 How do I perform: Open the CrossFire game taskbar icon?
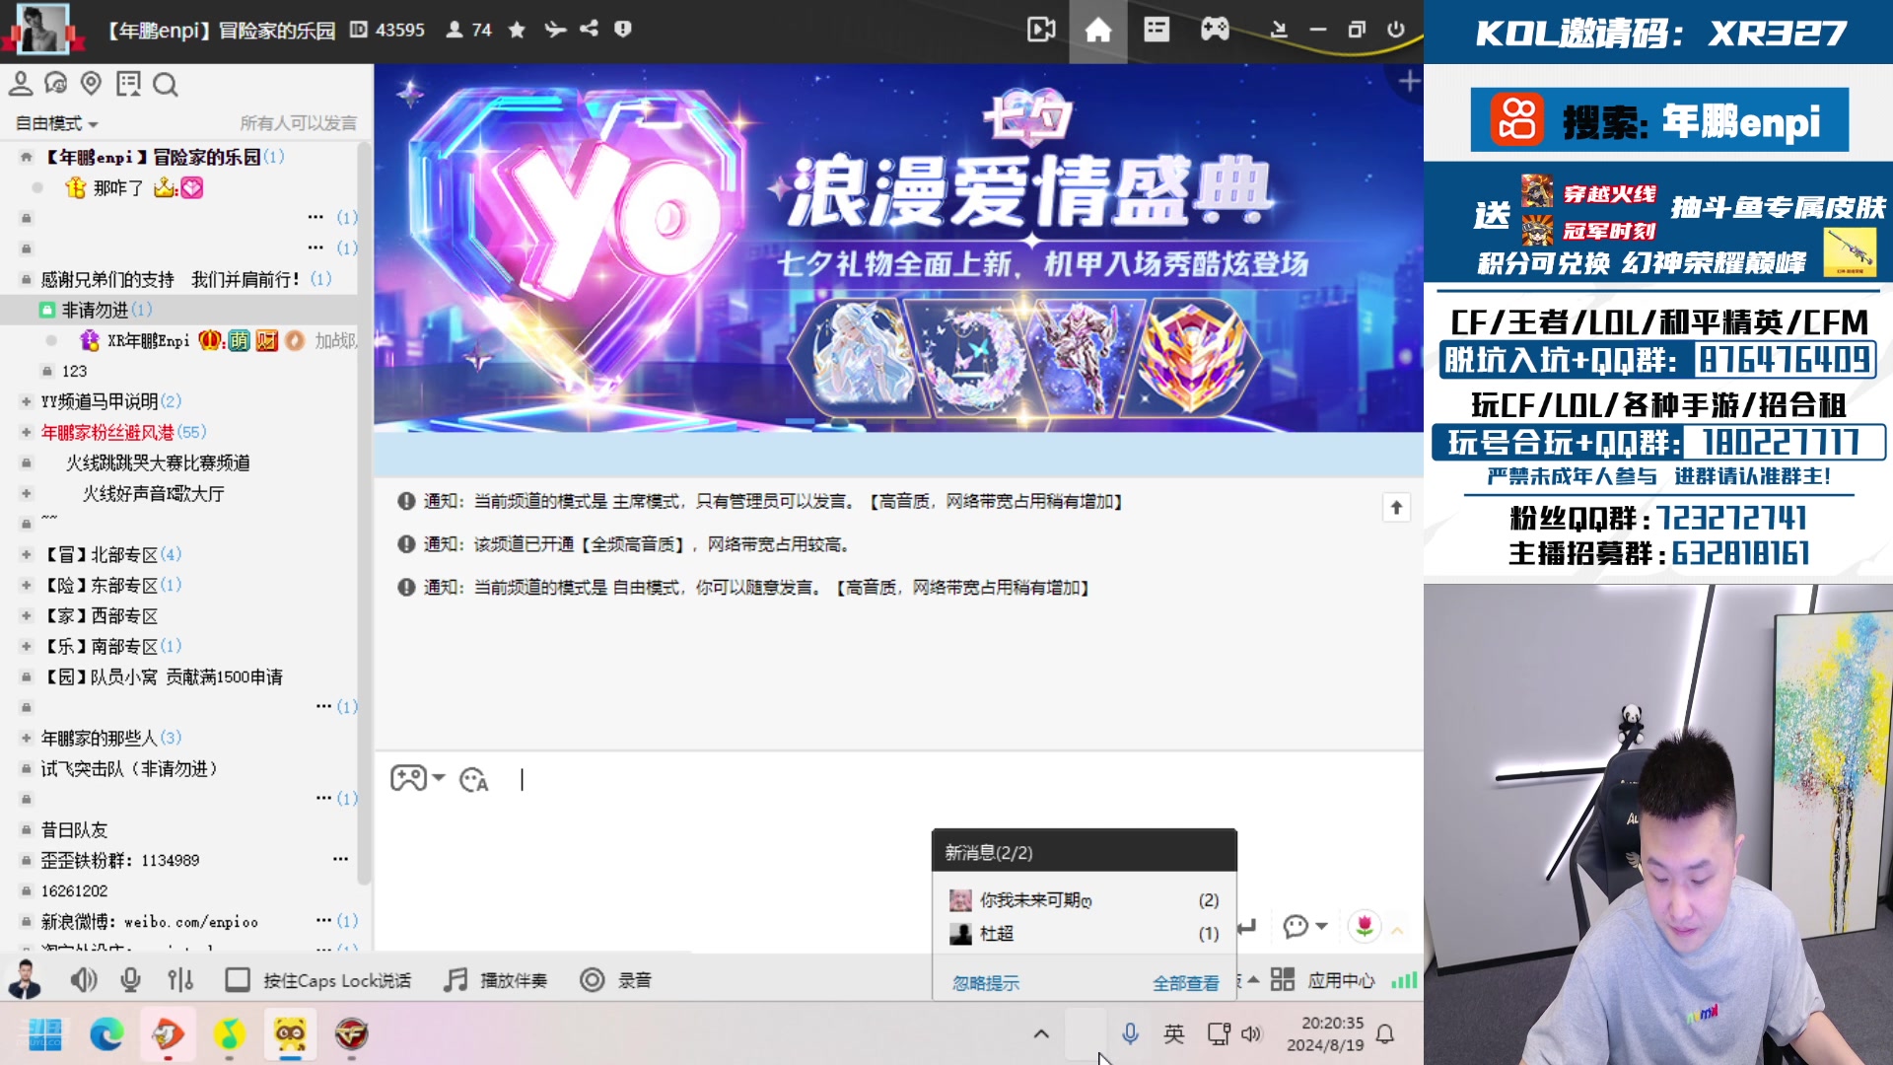pos(351,1033)
